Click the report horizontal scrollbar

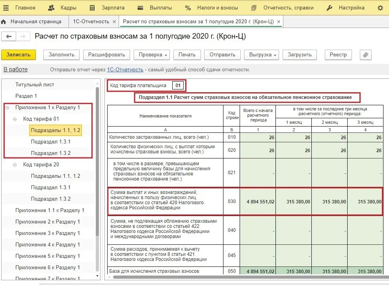(251, 277)
